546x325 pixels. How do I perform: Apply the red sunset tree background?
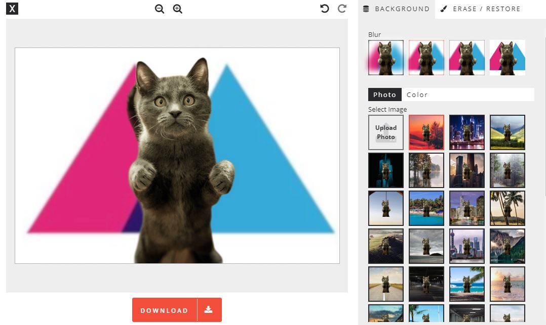point(426,132)
